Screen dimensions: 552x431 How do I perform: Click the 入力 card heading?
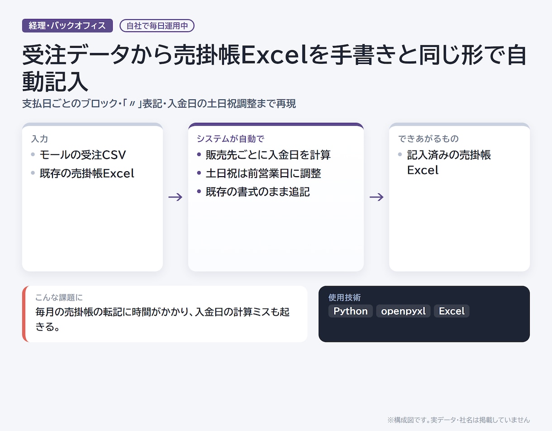click(x=39, y=139)
